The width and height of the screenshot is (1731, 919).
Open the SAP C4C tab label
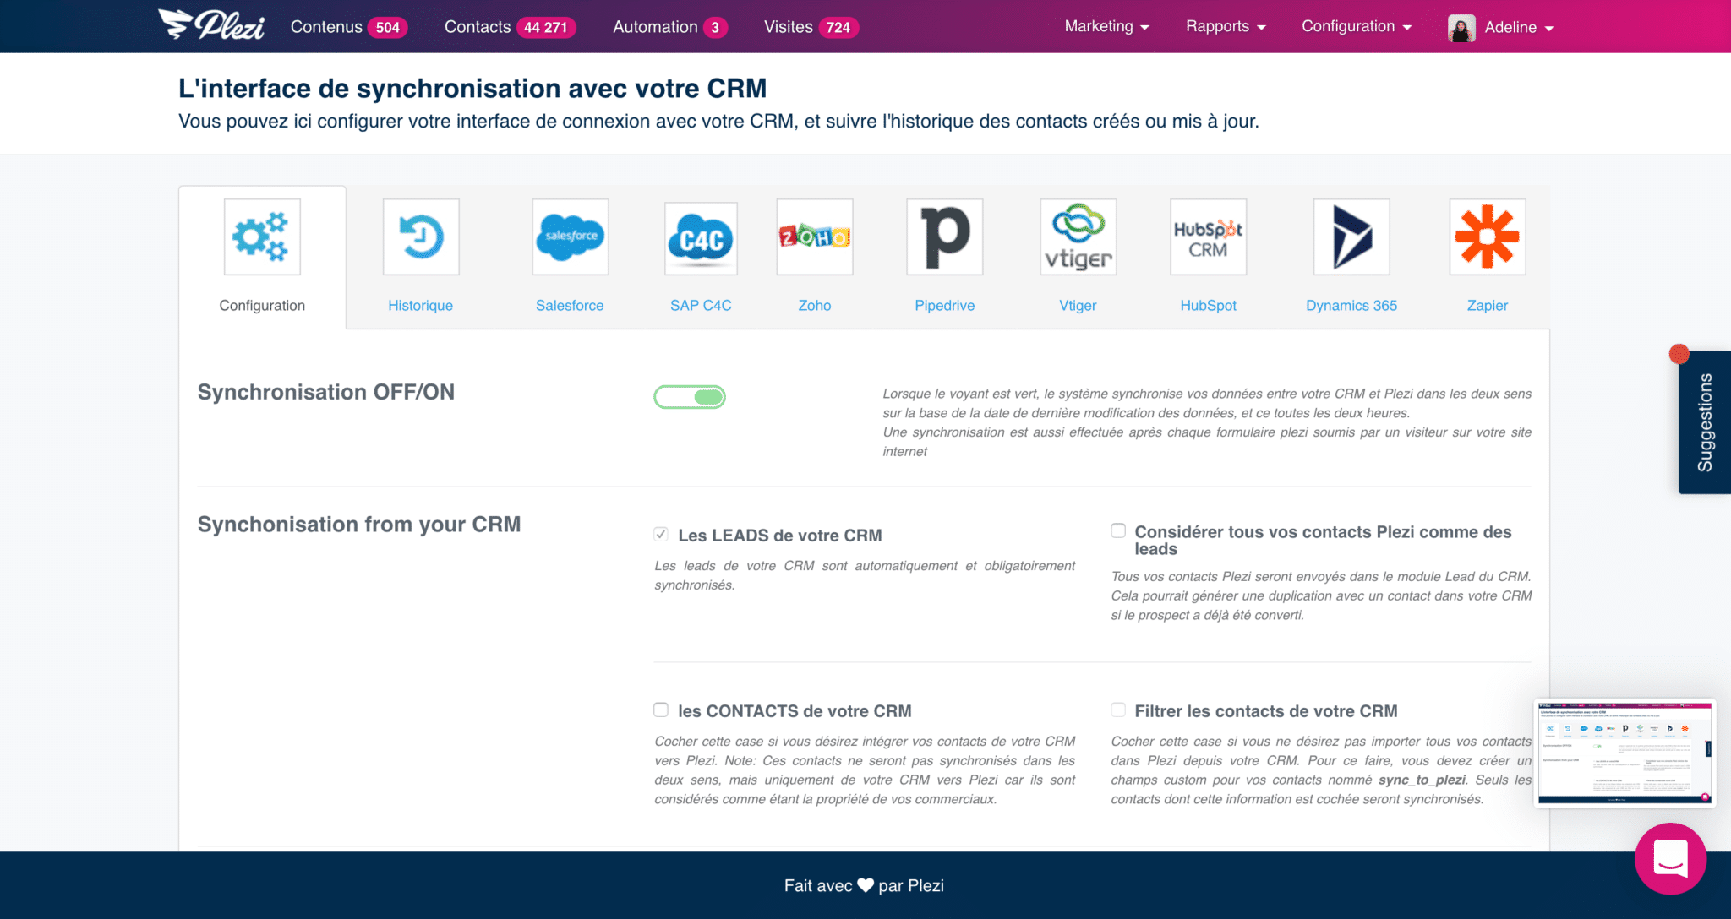coord(701,306)
